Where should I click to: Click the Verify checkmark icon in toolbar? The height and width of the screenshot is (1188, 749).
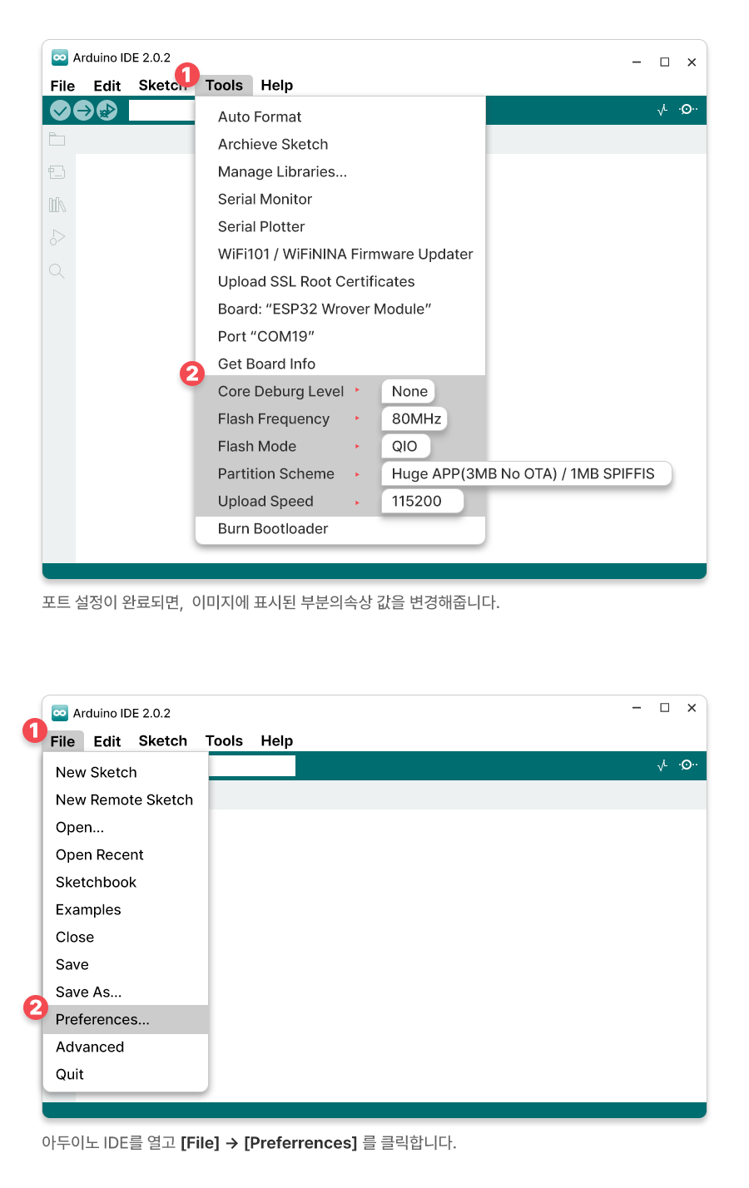[60, 110]
